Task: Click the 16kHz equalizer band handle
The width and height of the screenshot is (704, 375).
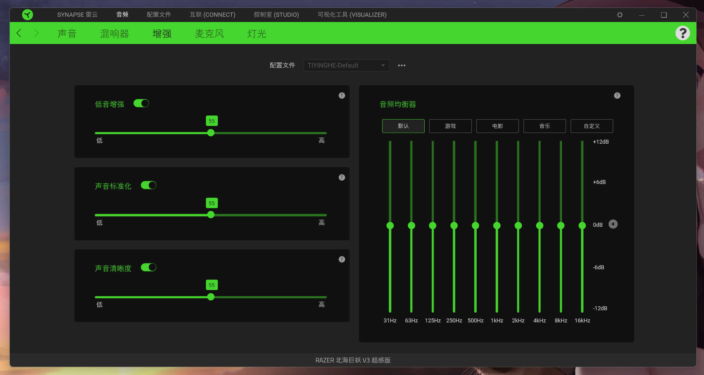Action: coord(582,226)
